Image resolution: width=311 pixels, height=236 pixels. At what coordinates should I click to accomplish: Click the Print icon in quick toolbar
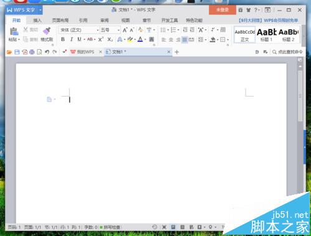point(32,52)
